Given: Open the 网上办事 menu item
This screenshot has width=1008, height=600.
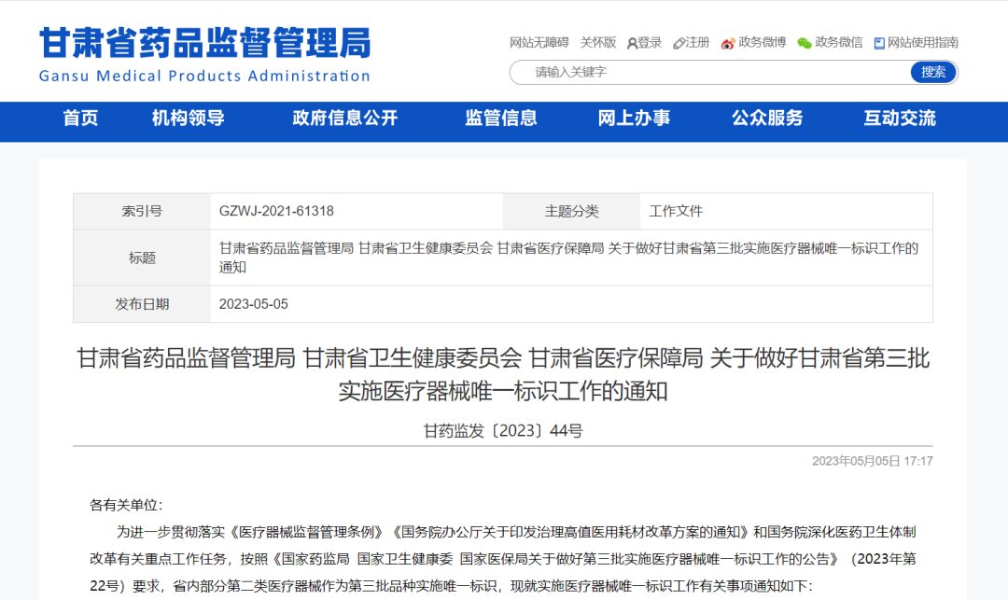Looking at the screenshot, I should [634, 119].
